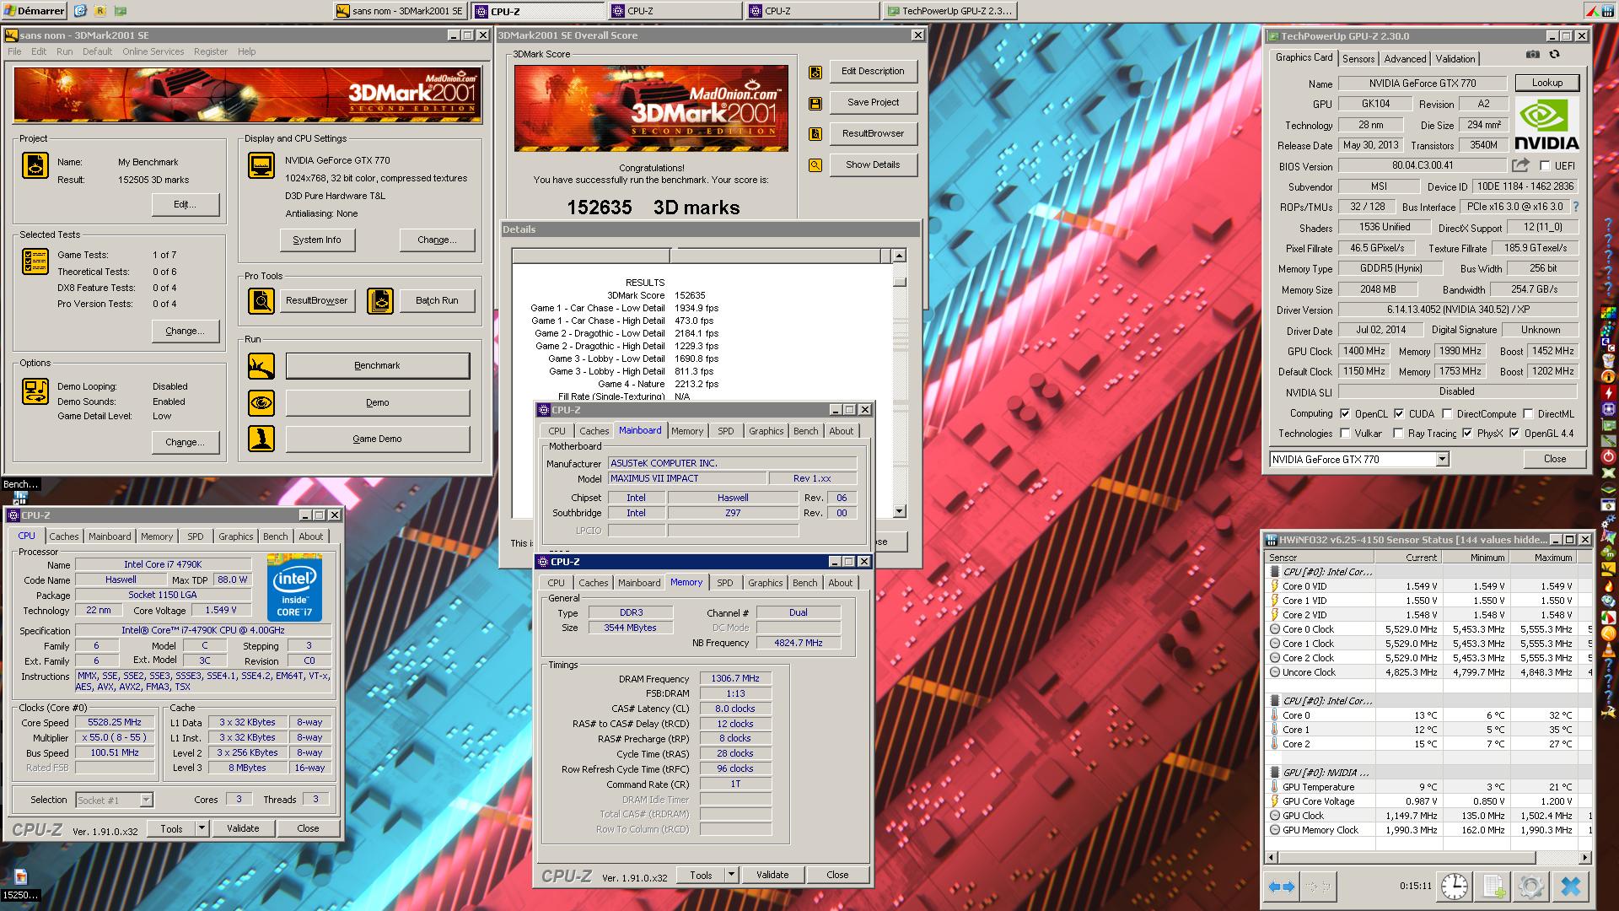Click the Intel Core i7 logo in CPU-Z

tap(294, 587)
